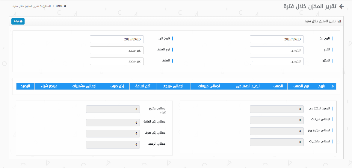Screen dimensions: 352x168
Task: Open the Home breadcrumb link
Action: click(x=59, y=6)
